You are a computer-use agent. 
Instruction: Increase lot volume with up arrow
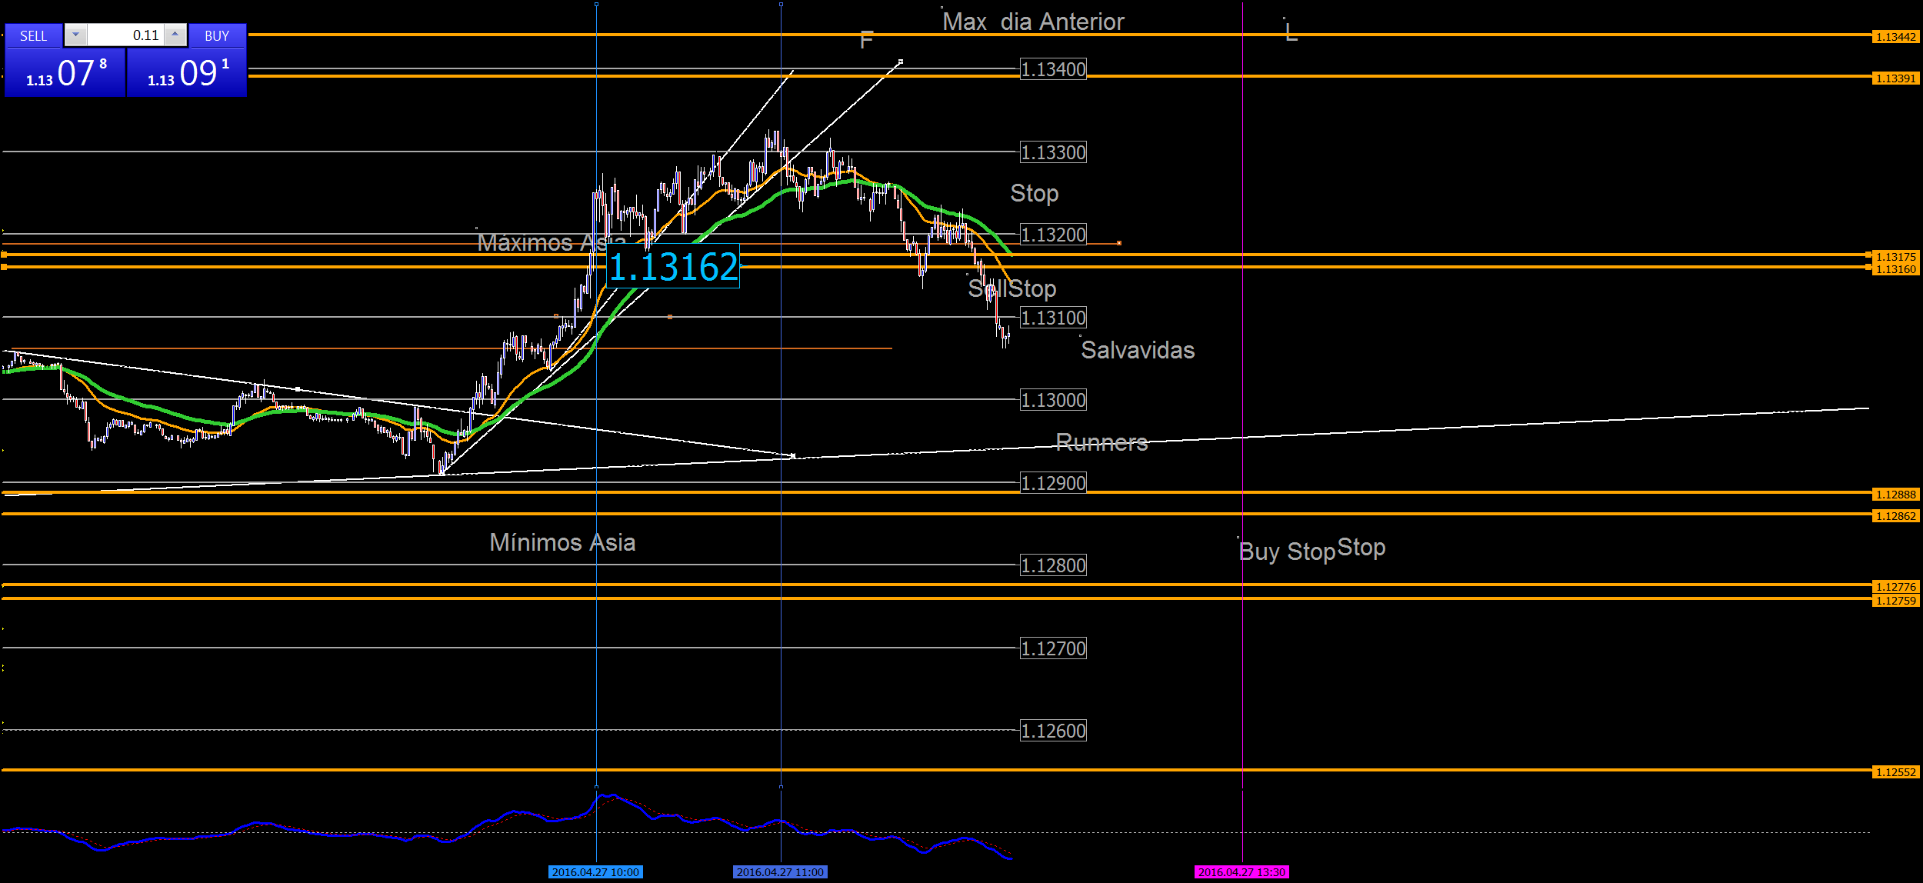pos(175,35)
